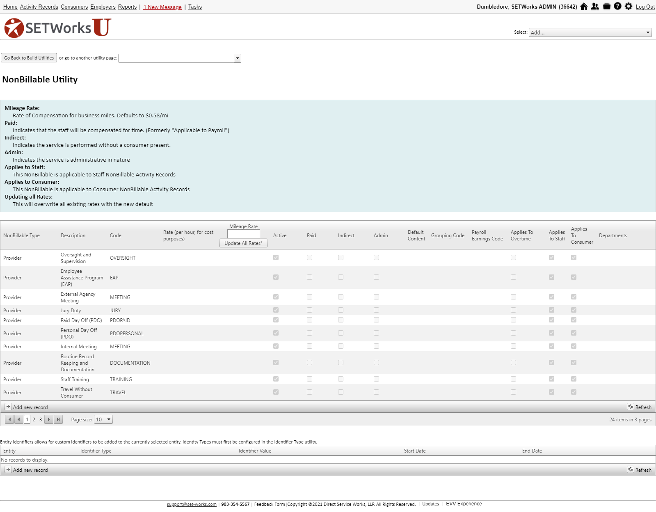Open the Select Add... dropdown
This screenshot has width=656, height=512.
tap(590, 32)
